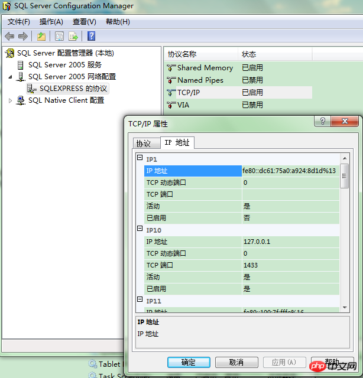
Task: Click the IP10 活动 value 是
Action: (290, 277)
